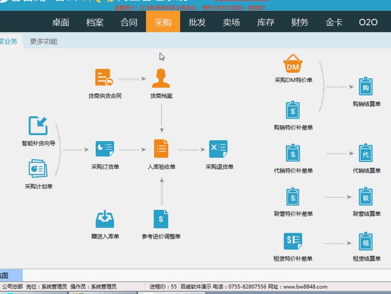391x294 pixels.
Task: Select the 赠送入库单 gift inbound icon
Action: point(104,219)
